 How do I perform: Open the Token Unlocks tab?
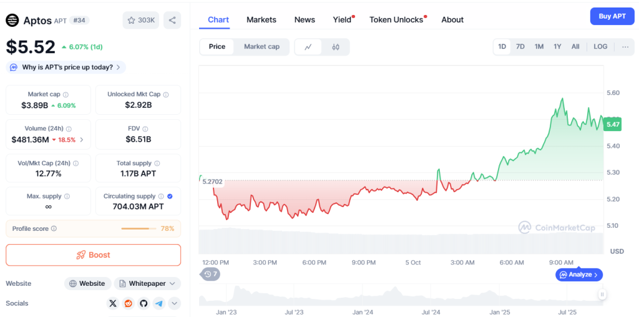click(396, 19)
